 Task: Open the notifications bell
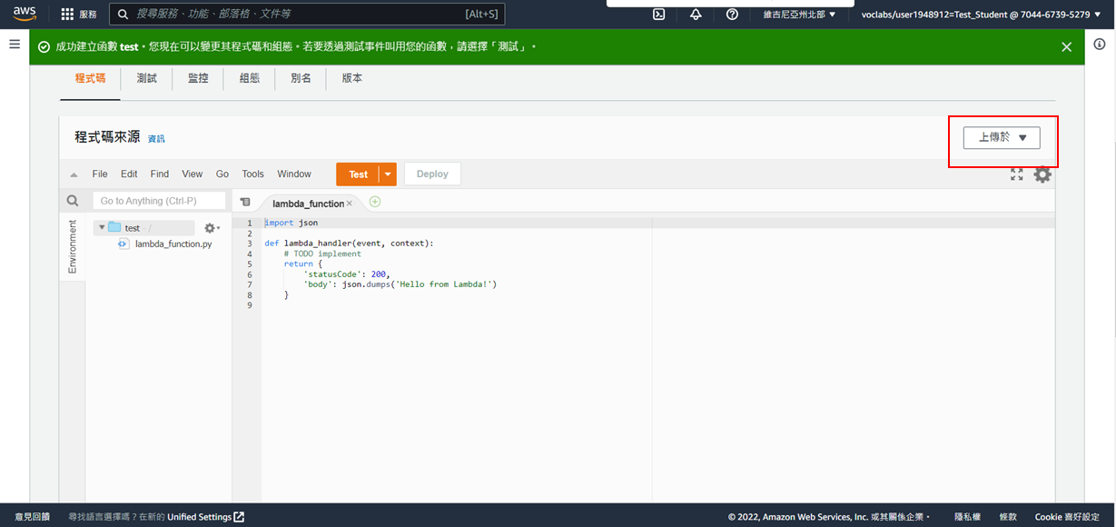tap(696, 15)
